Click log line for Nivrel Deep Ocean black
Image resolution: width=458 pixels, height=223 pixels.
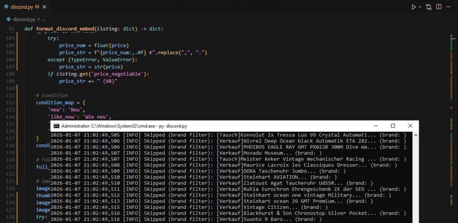tap(228, 141)
